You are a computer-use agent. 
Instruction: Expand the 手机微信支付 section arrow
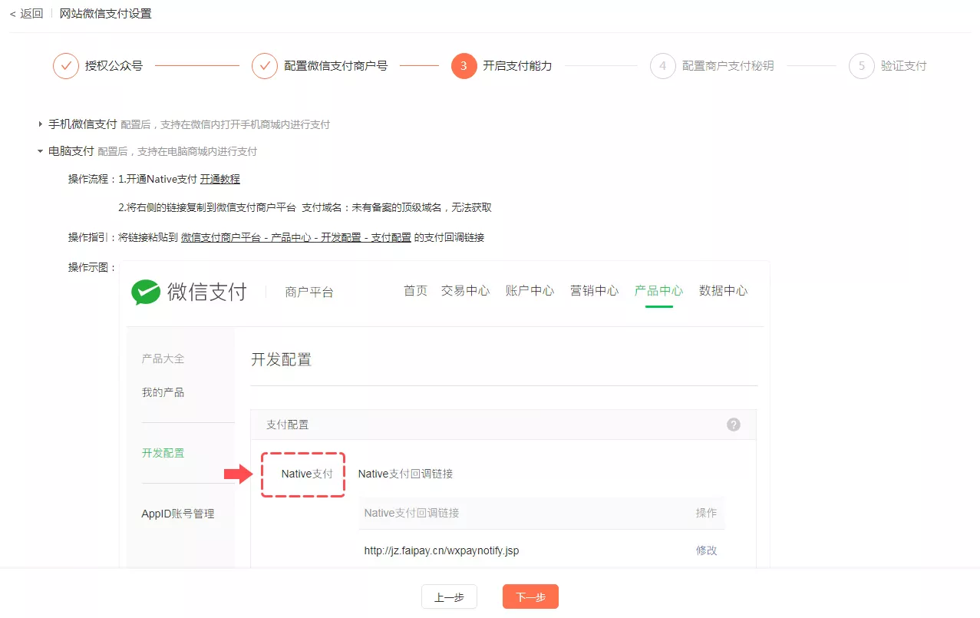coord(40,124)
